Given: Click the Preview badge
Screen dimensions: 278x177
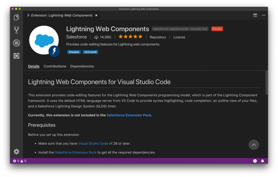Looking at the screenshot, I should pos(217,29).
